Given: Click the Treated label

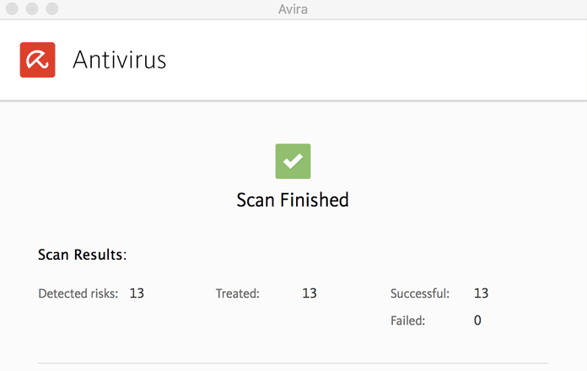Looking at the screenshot, I should 237,293.
